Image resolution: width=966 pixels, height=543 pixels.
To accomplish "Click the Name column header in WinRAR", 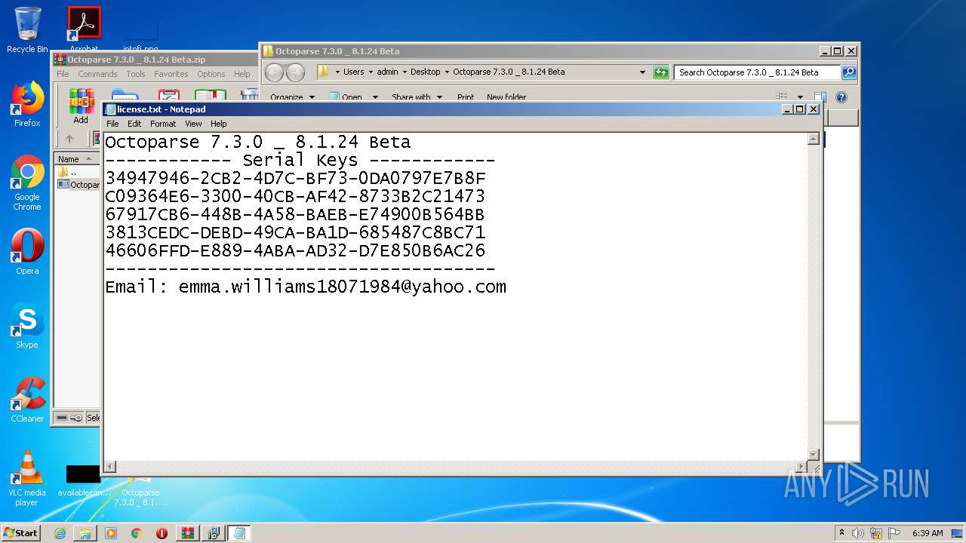I will [77, 159].
